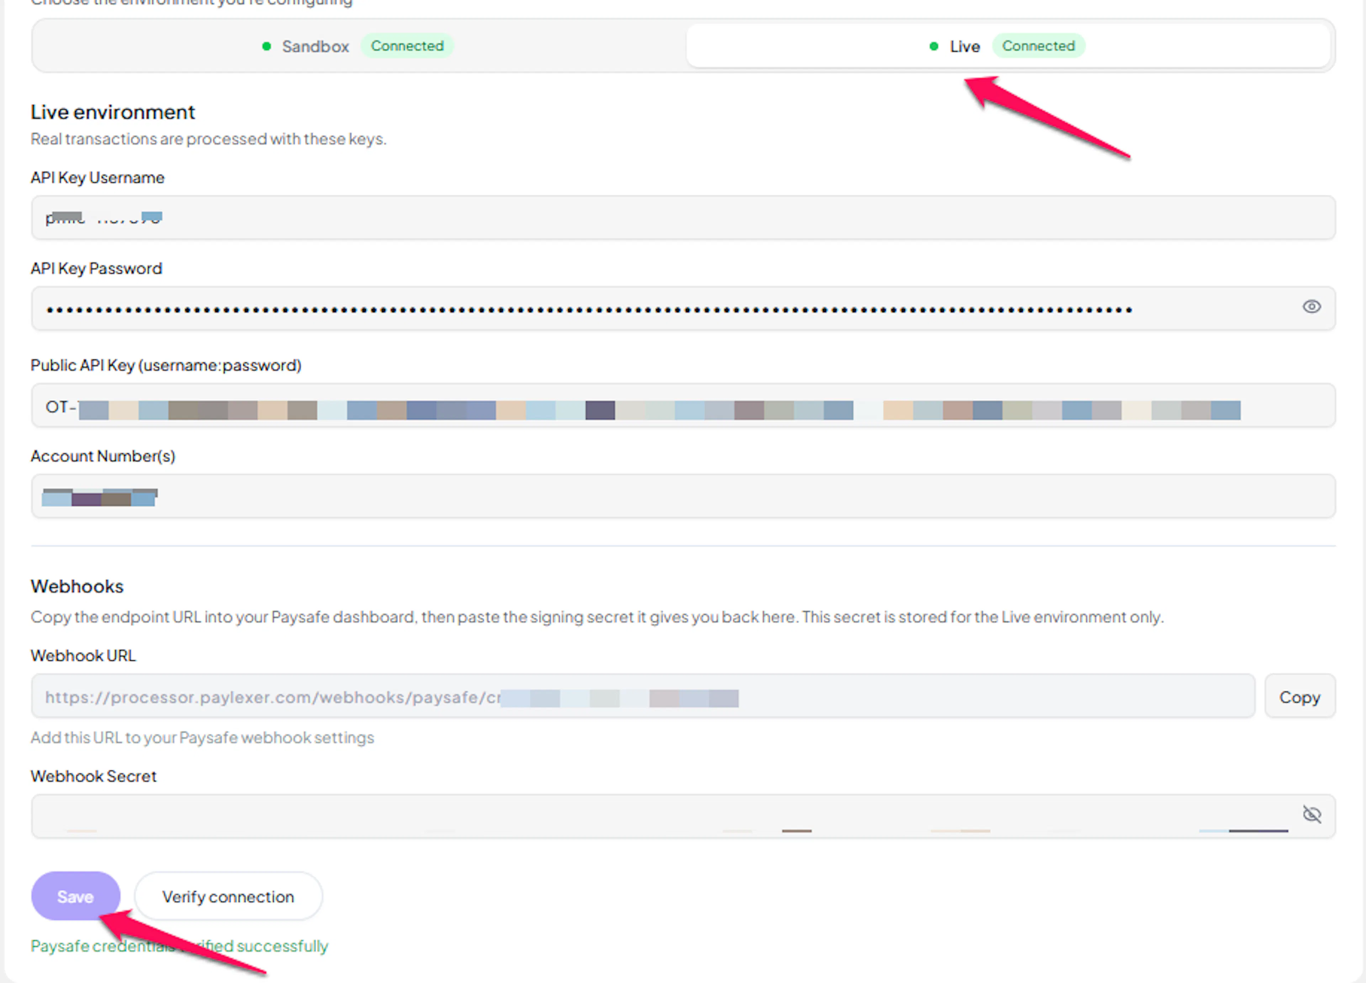The height and width of the screenshot is (983, 1366).
Task: Click the Webhook Secret label
Action: [x=93, y=776]
